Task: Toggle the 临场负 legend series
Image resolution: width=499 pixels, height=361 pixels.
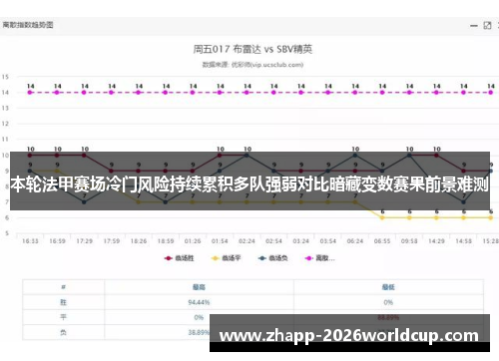Action: (272, 258)
